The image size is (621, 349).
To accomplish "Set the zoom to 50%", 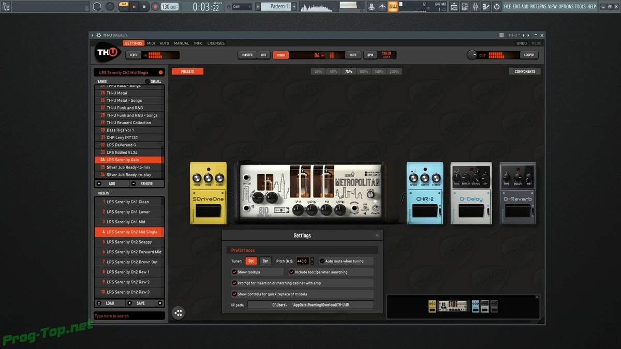I will (333, 72).
